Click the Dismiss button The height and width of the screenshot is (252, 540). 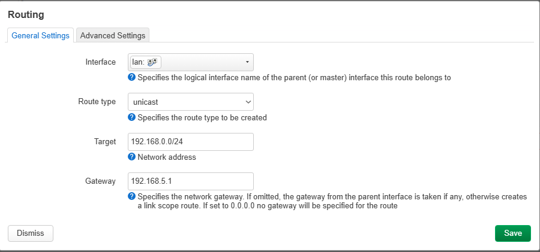click(31, 233)
